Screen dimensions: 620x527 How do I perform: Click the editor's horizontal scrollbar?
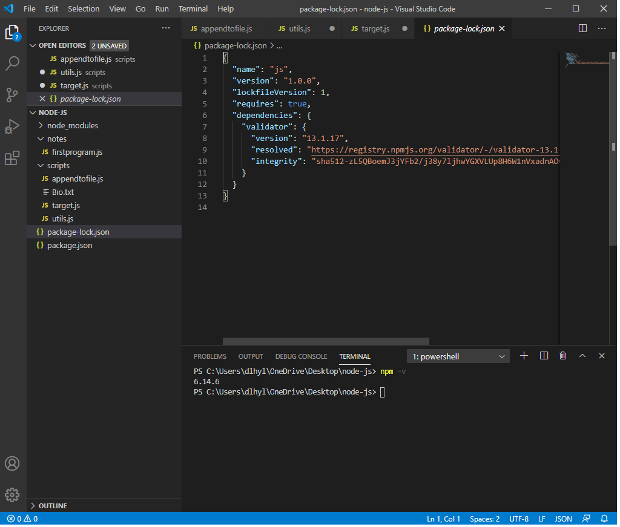pyautogui.click(x=325, y=341)
